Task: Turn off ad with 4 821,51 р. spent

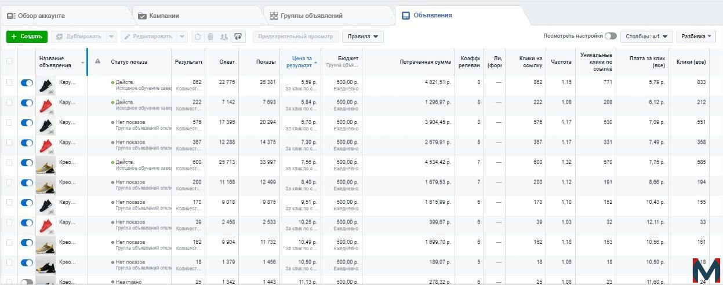Action: pos(27,83)
